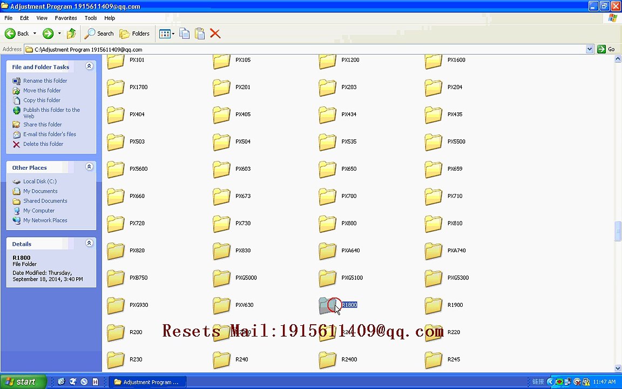Collapse the Details panel
The height and width of the screenshot is (389, 622).
[89, 243]
